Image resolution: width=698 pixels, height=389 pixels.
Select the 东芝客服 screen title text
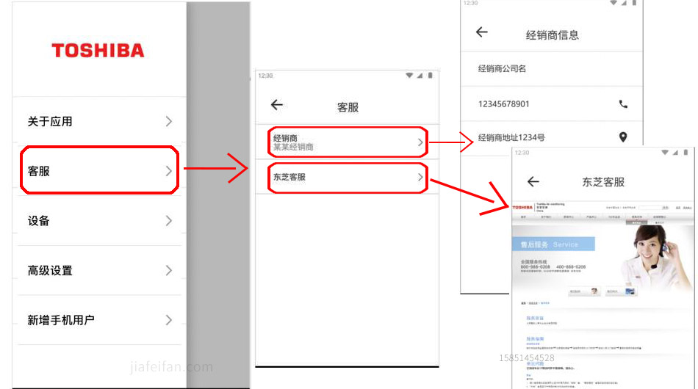[603, 182]
